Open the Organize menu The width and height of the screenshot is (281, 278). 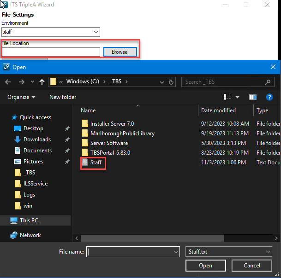pyautogui.click(x=21, y=97)
